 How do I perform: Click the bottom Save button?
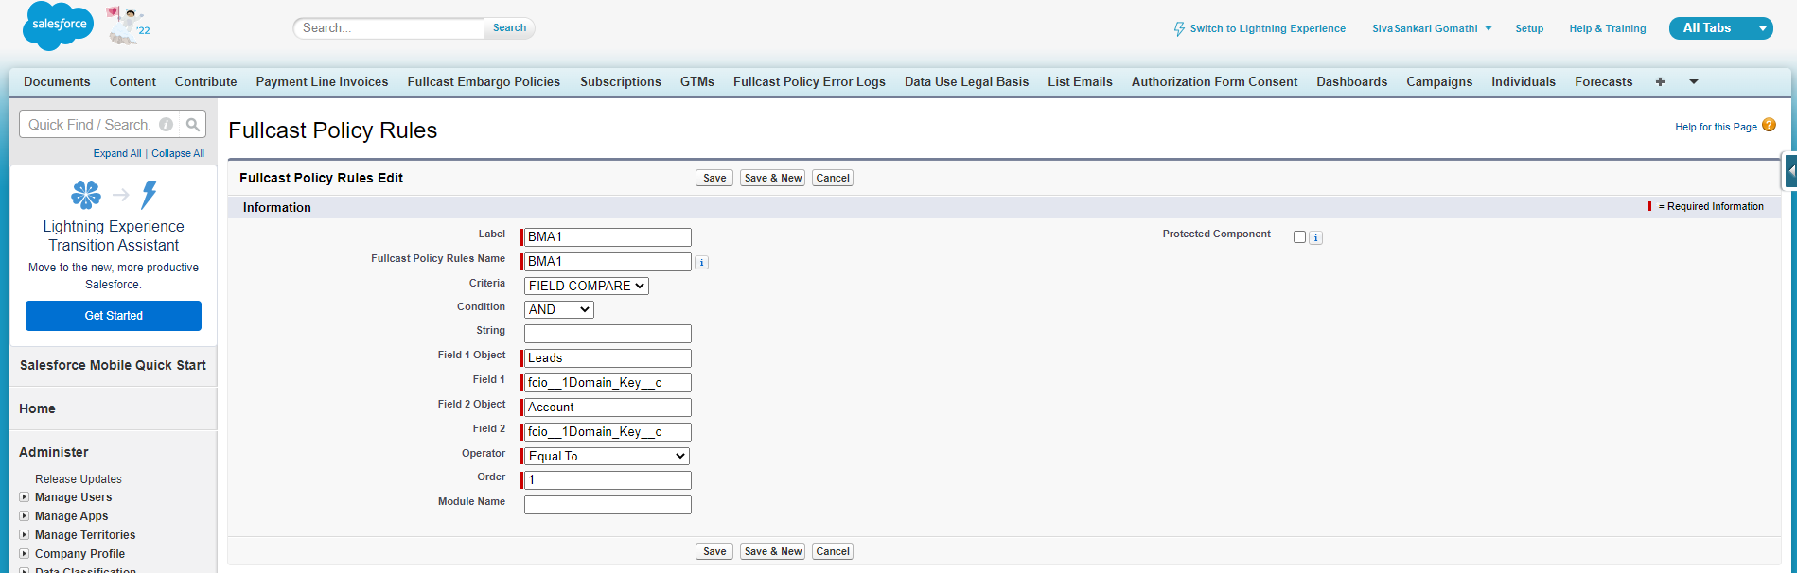pos(714,551)
